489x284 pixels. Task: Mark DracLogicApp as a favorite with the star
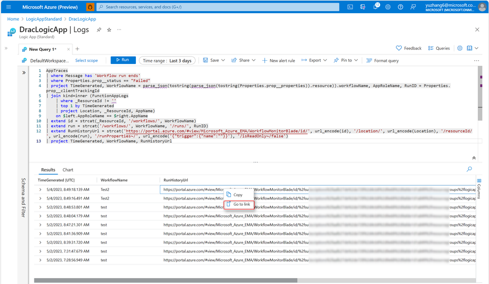tap(109, 30)
